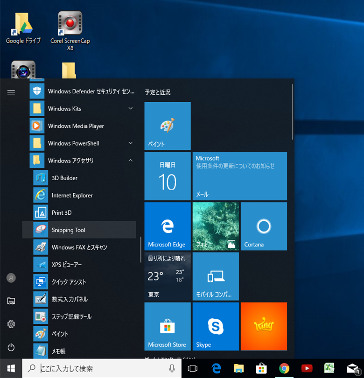Open Snipping Tool from the app list

79,230
